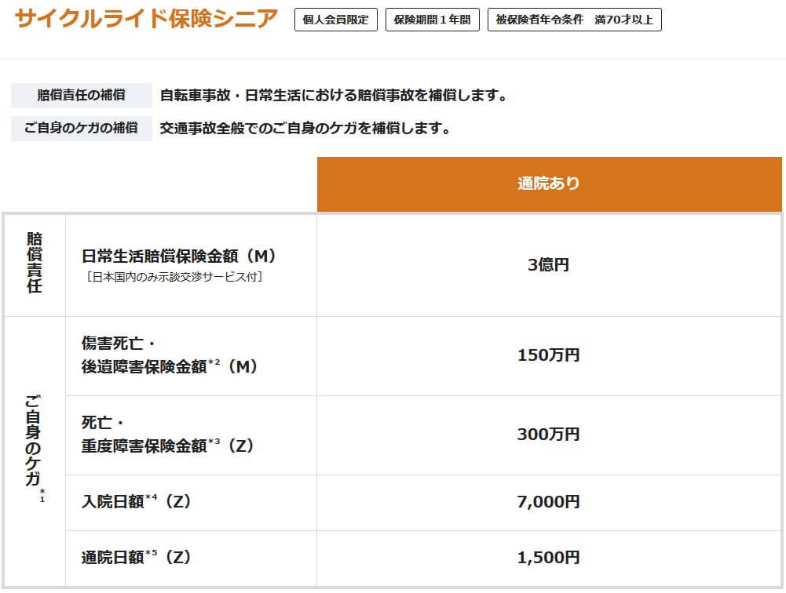Click the vertical 賠償責任 row header
The height and width of the screenshot is (593, 786).
click(35, 264)
